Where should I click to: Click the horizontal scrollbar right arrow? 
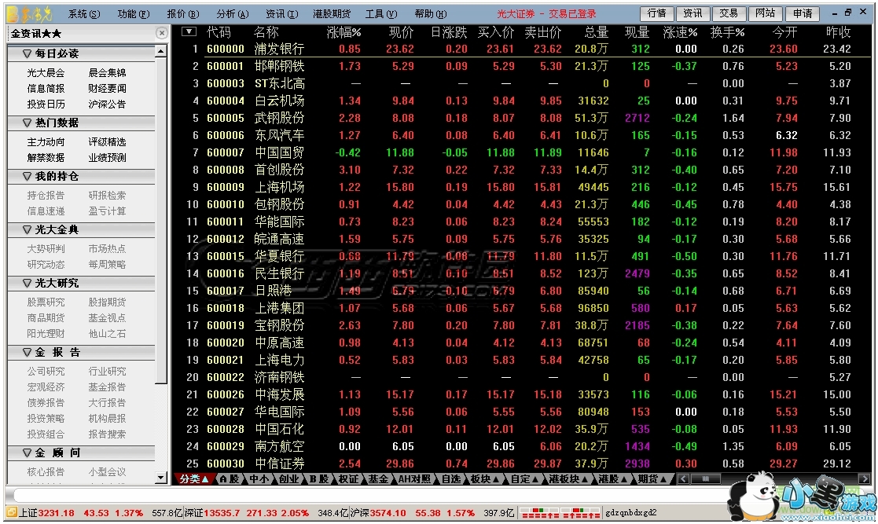(x=865, y=479)
